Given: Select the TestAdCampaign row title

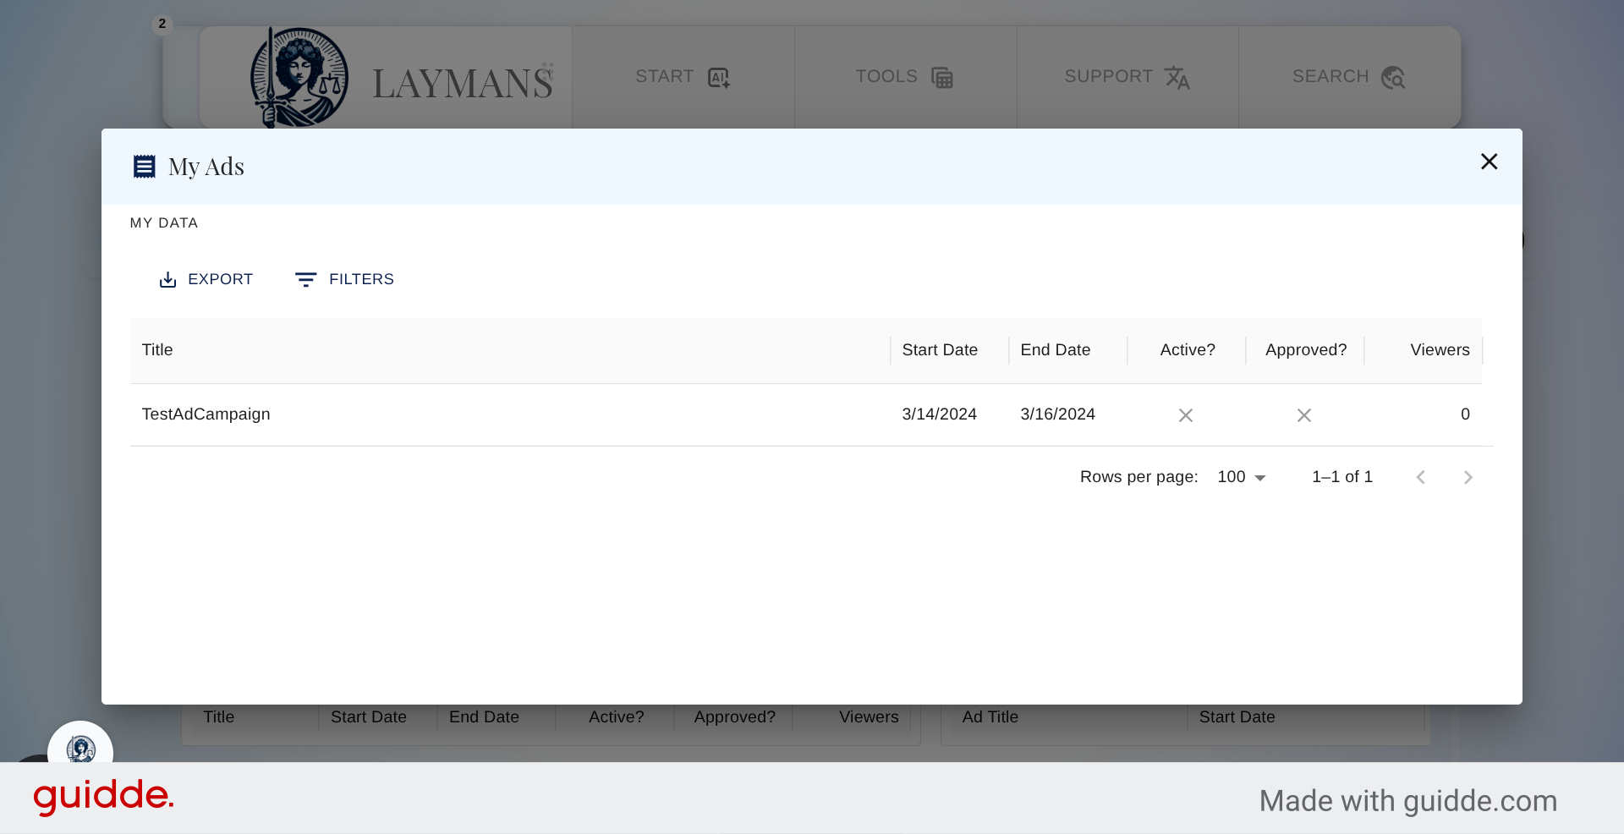Looking at the screenshot, I should tap(206, 414).
